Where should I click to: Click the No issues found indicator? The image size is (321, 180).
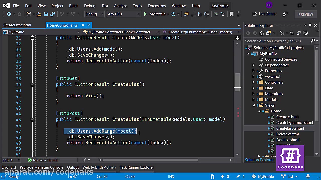[43, 160]
